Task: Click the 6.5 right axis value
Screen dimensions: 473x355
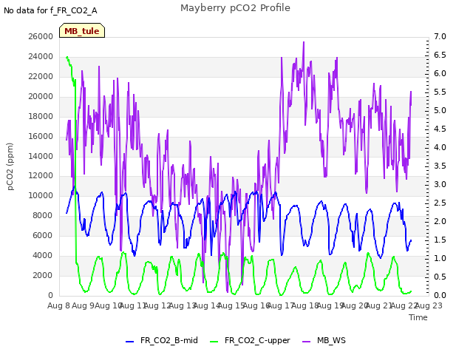Action: 440,55
